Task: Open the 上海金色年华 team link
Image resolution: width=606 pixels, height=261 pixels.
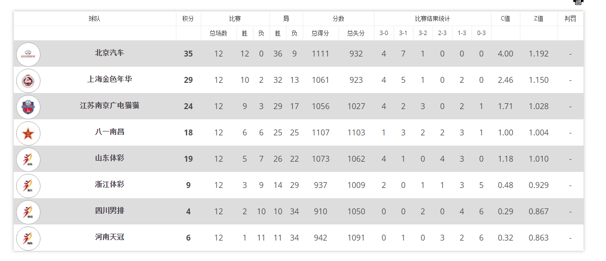Action: [x=109, y=79]
